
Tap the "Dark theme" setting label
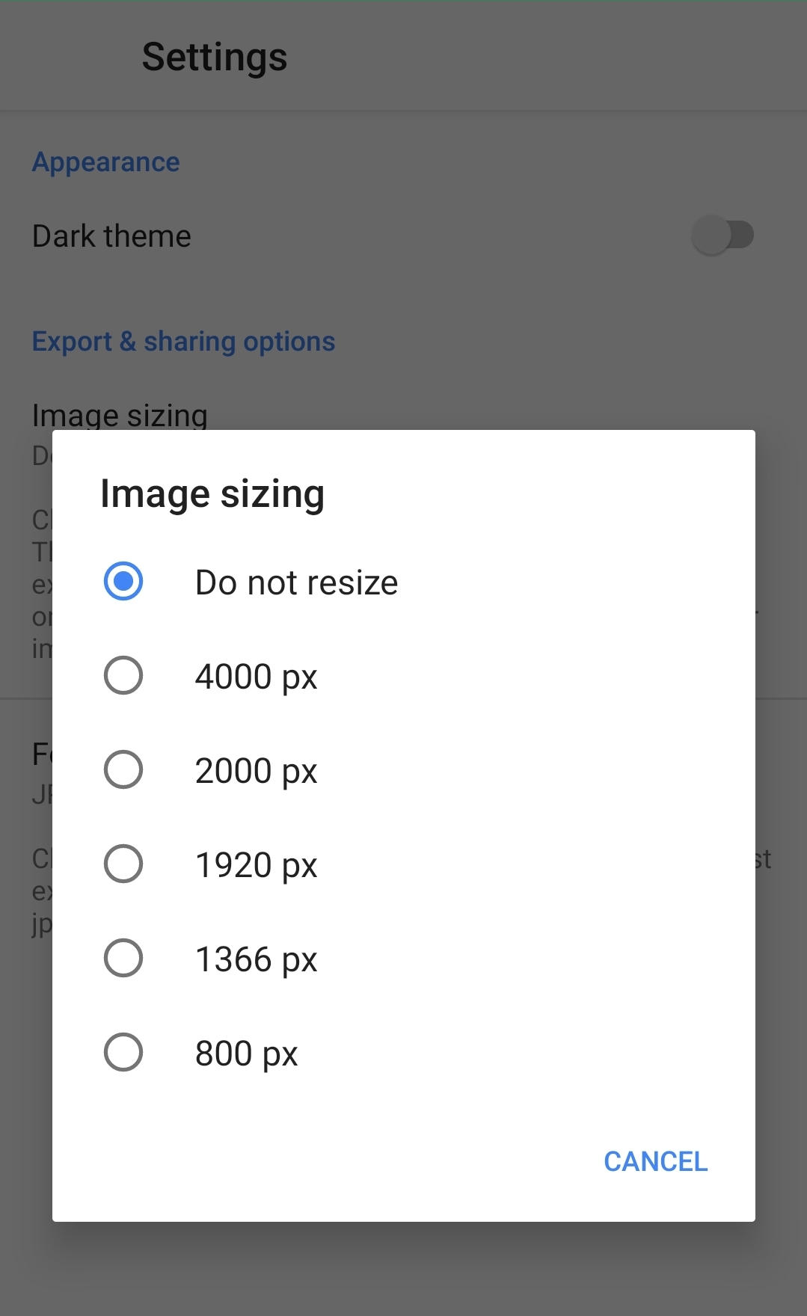click(x=112, y=236)
